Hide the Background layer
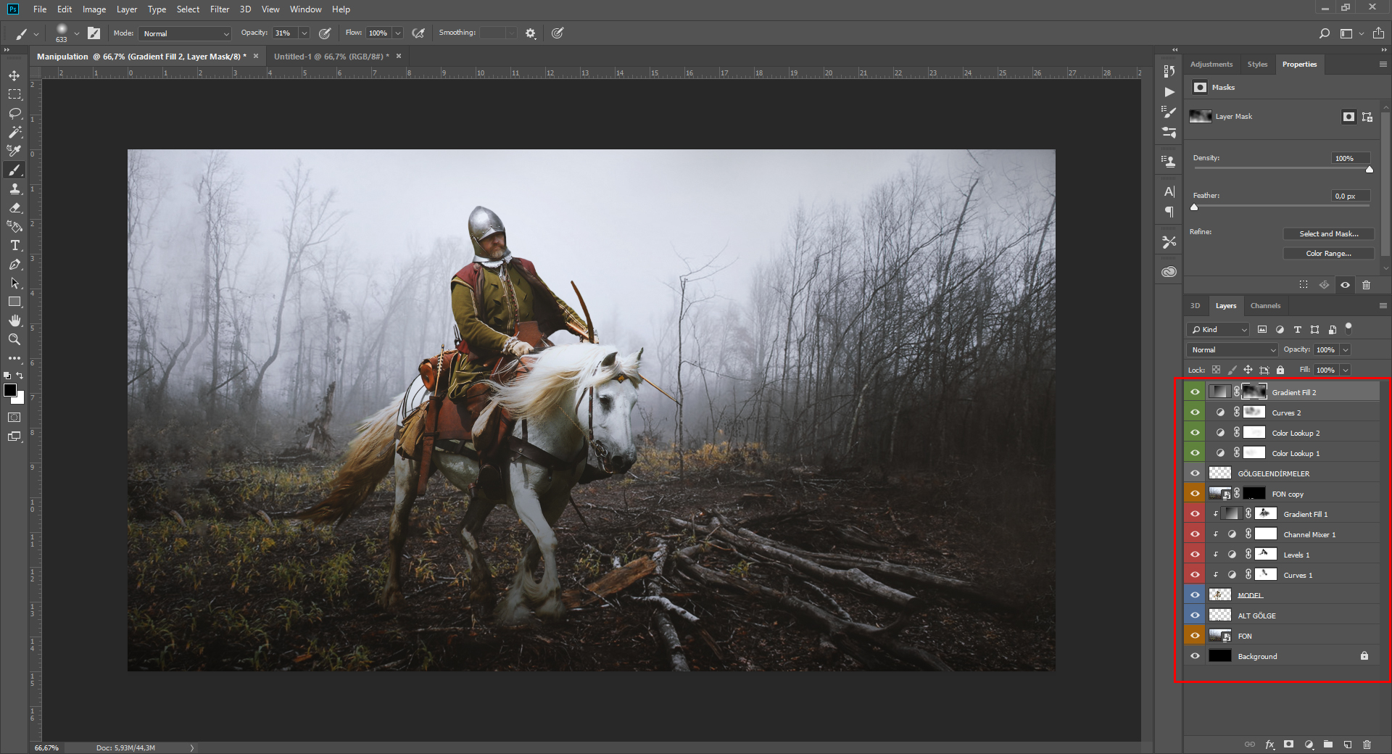 1195,656
